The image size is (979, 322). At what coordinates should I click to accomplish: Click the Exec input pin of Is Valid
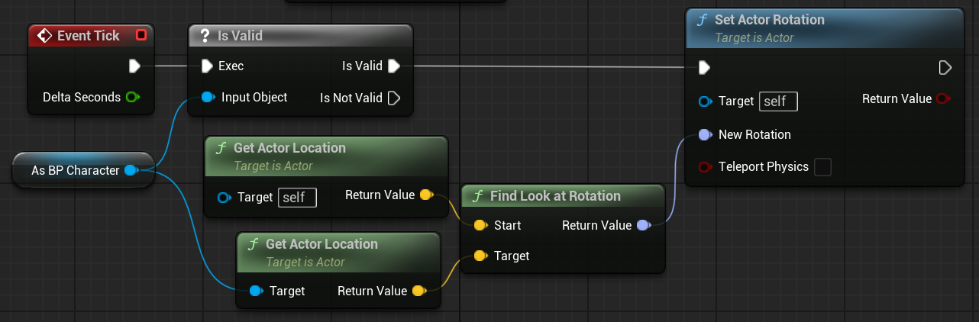point(207,66)
